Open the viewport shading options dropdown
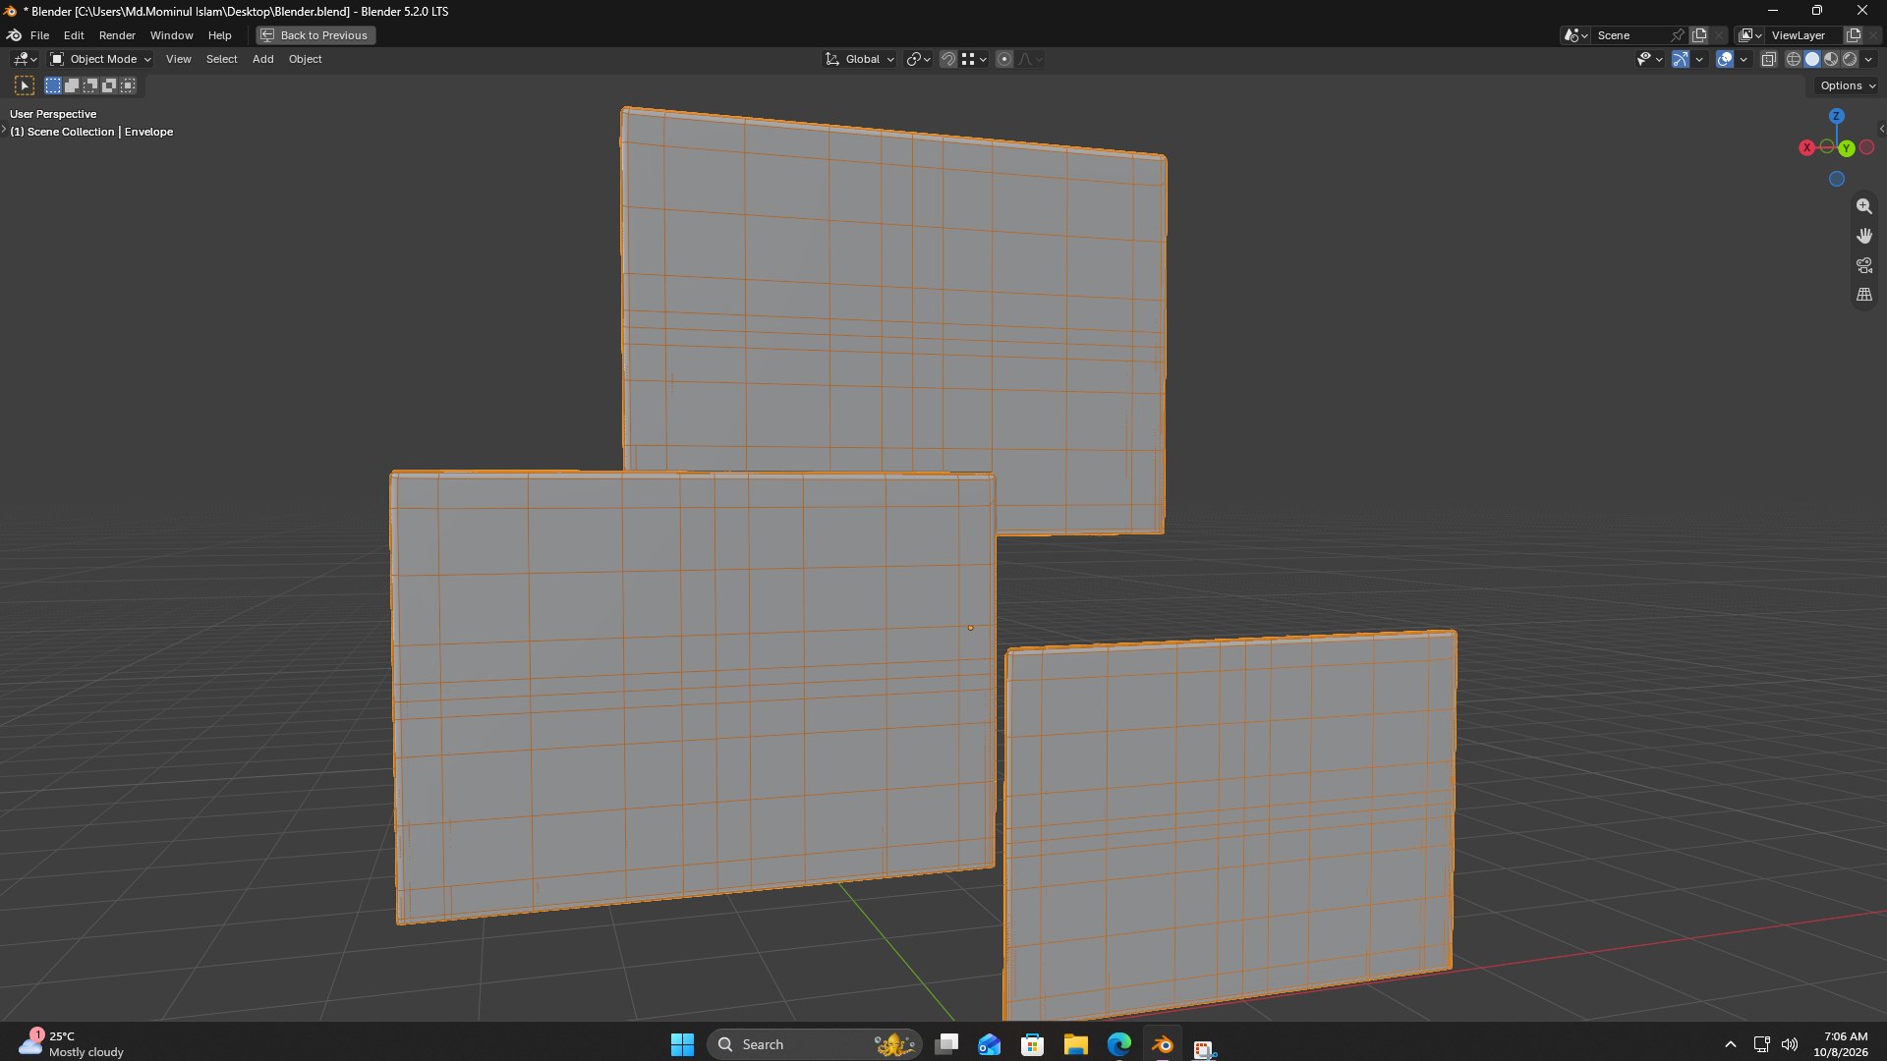This screenshot has height=1061, width=1887. click(x=1868, y=59)
